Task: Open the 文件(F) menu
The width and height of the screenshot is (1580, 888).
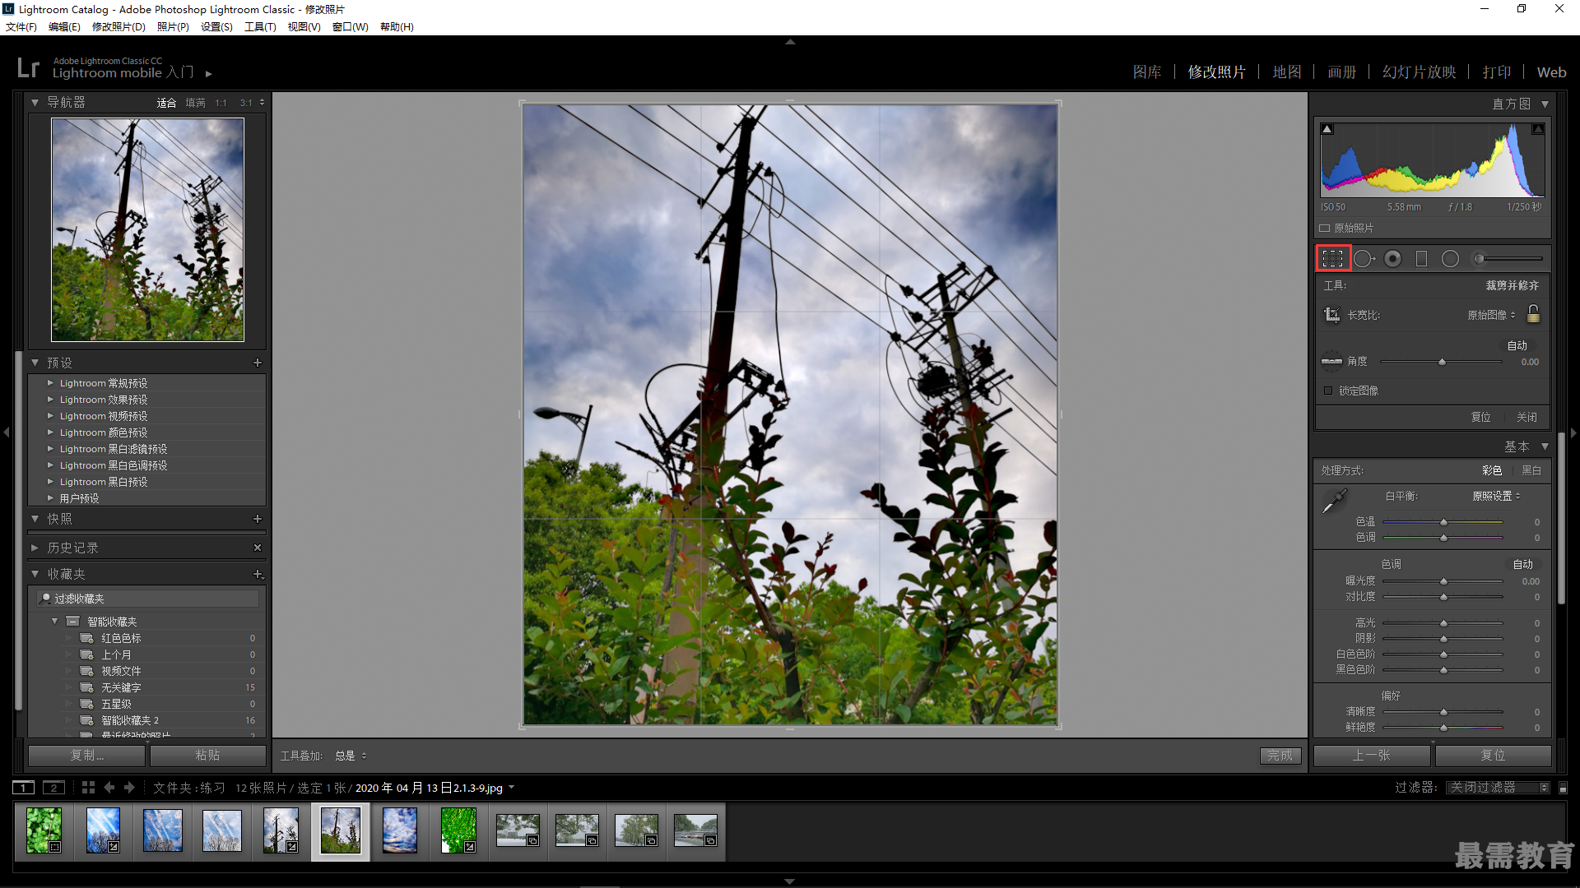Action: tap(21, 27)
